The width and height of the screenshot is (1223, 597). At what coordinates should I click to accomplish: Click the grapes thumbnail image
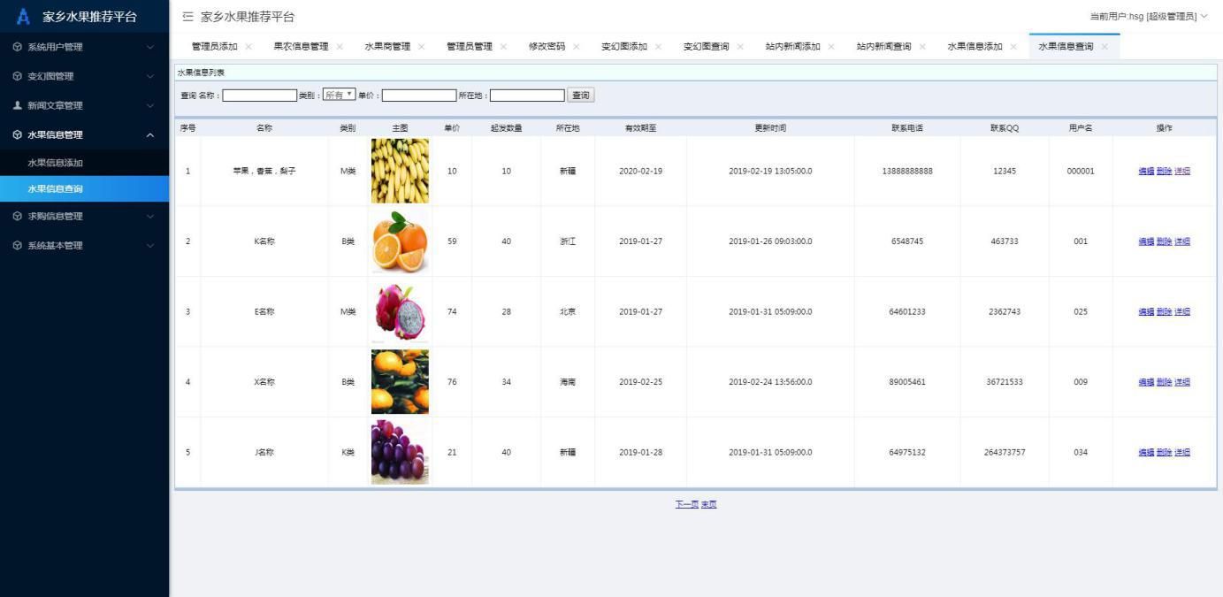(x=400, y=452)
